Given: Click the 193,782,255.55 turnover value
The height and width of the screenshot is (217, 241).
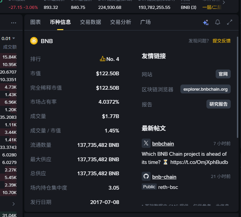Looking at the screenshot, I should [x=154, y=8].
